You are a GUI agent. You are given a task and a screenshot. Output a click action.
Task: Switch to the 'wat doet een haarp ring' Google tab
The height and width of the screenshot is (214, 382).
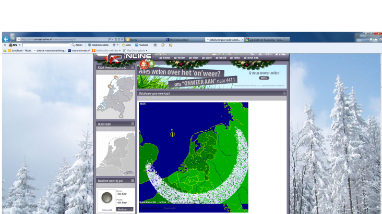pyautogui.click(x=267, y=40)
